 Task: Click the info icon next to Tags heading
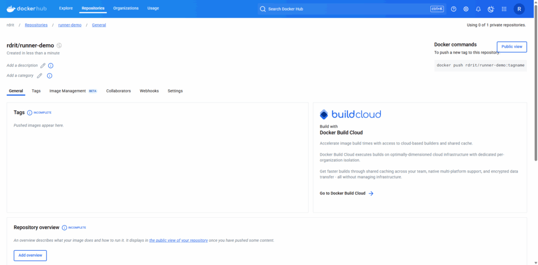29,113
